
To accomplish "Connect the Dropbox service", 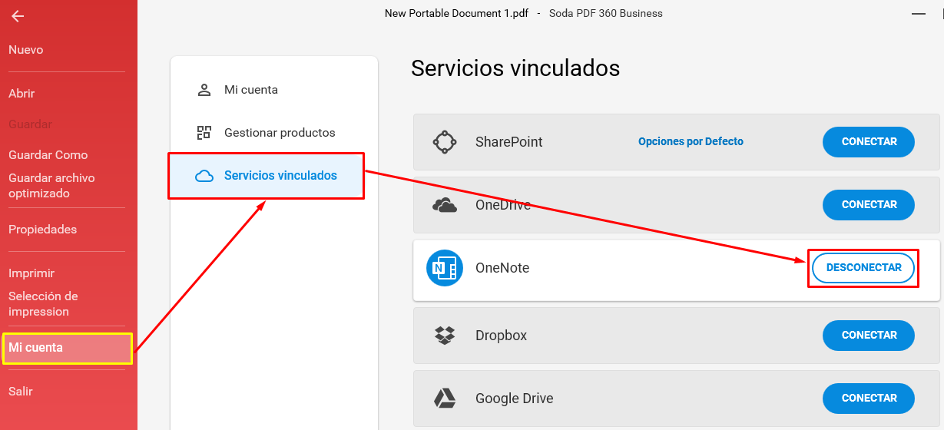I will [x=869, y=336].
